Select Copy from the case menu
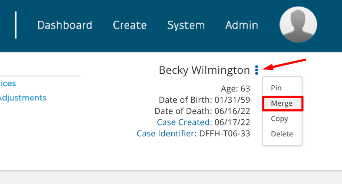The height and width of the screenshot is (184, 342). 279,119
